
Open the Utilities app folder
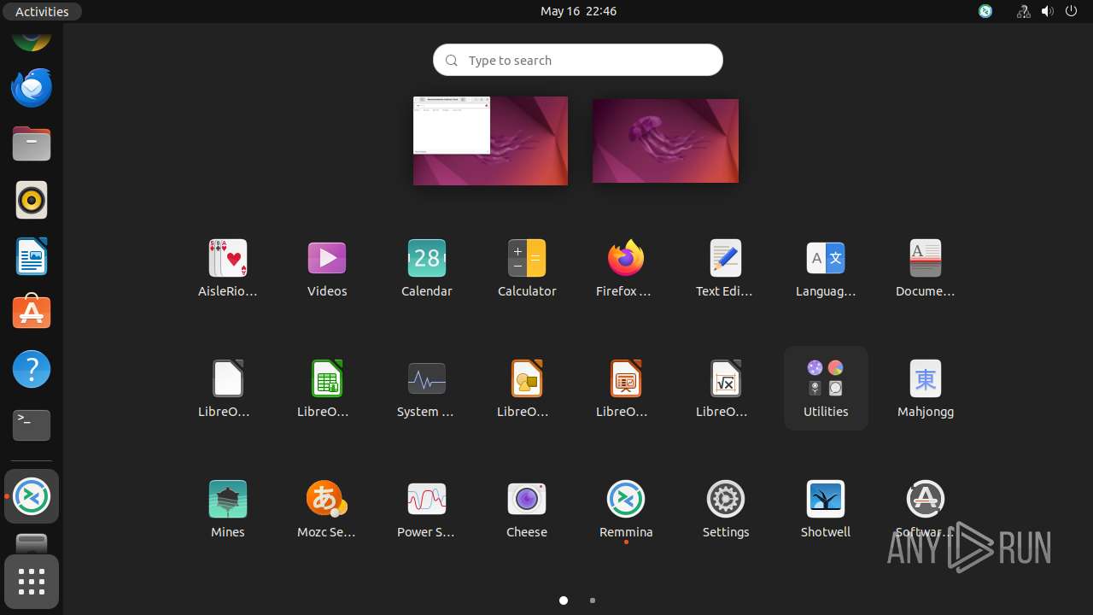point(826,388)
